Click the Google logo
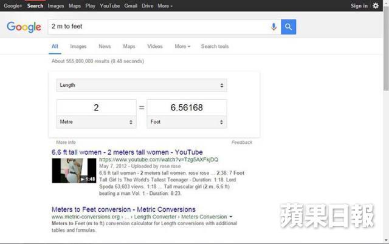The height and width of the screenshot is (244, 389). coord(24,27)
